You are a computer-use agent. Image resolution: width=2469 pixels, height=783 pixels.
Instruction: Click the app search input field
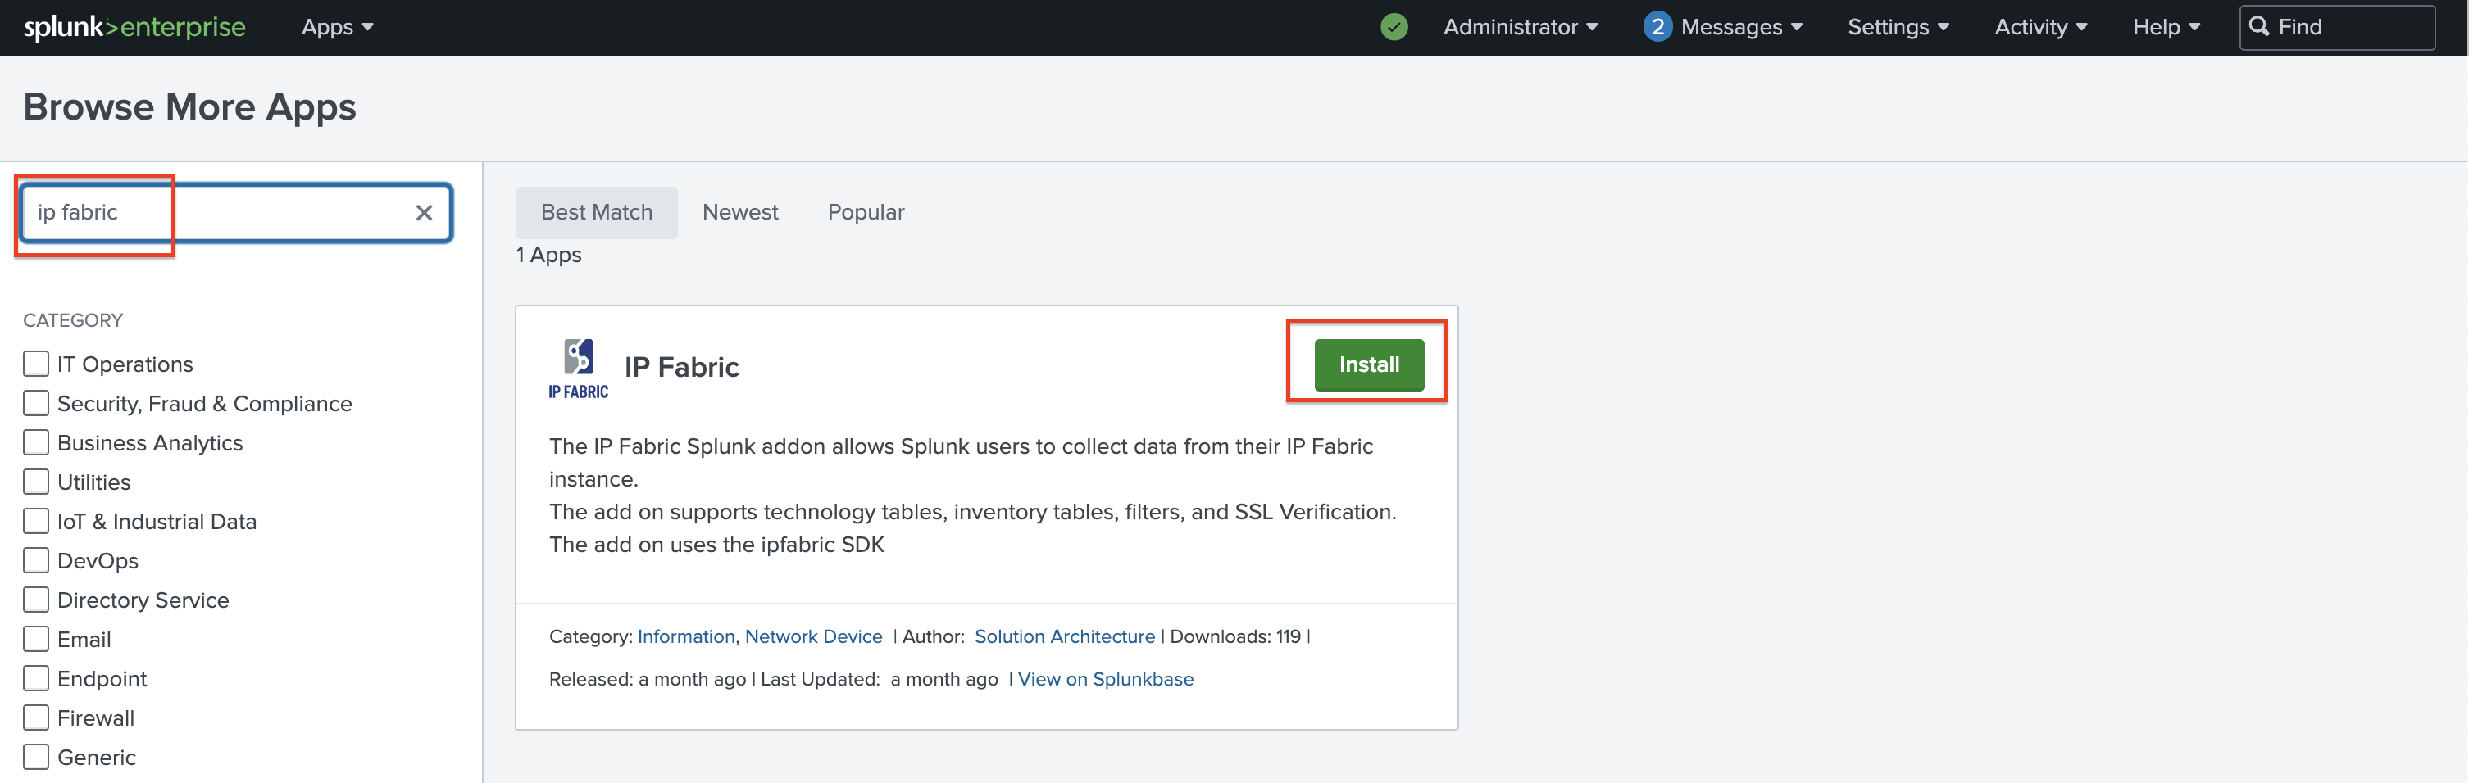[221, 212]
